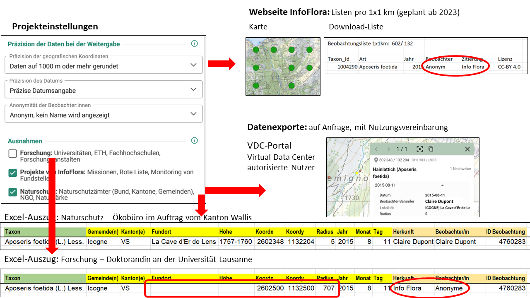Image resolution: width=530 pixels, height=298 pixels.
Task: Click Koordy value 1132204 in Naturschutz table
Action: tap(300, 241)
